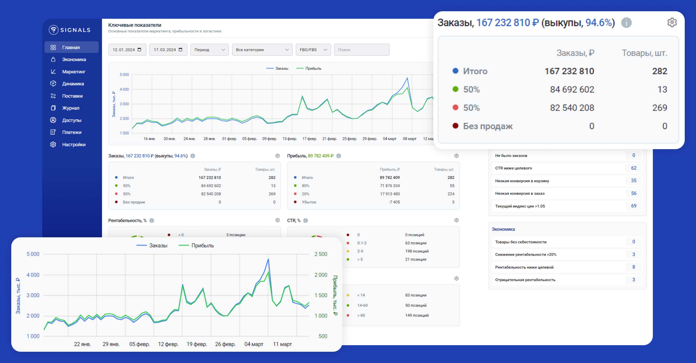The image size is (696, 363).
Task: Open the gear settings of the Прибыль widget
Action: 456,156
